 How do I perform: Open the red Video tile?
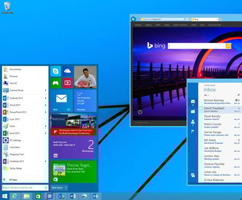tap(67, 83)
